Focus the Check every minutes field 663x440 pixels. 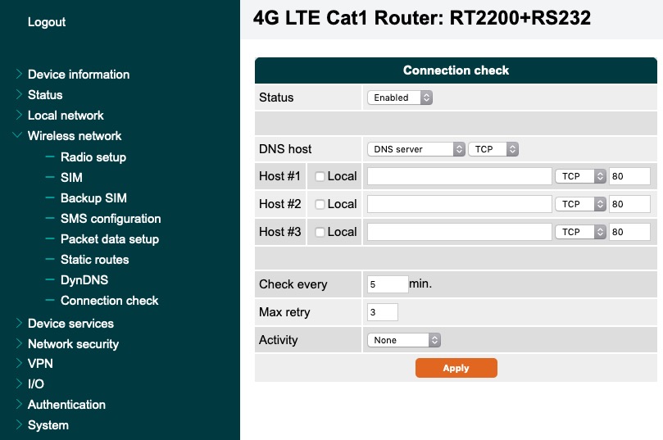388,284
